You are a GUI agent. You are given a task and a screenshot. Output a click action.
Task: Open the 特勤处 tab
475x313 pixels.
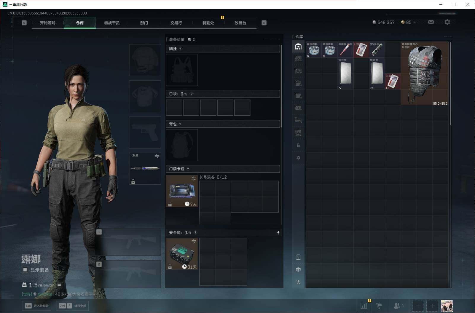208,23
